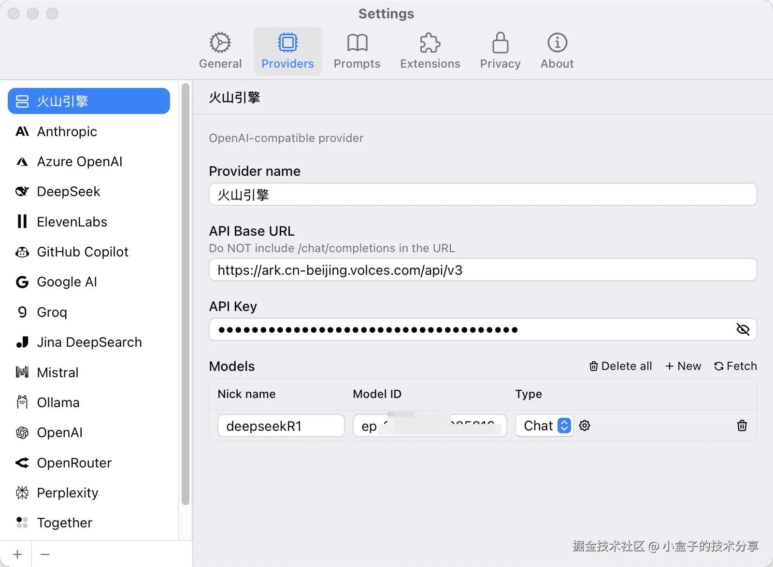Click the OpenAI logo icon
Image resolution: width=773 pixels, height=567 pixels.
click(22, 433)
